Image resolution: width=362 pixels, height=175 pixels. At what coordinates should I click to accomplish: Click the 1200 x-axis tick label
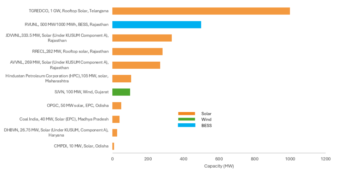click(325, 159)
